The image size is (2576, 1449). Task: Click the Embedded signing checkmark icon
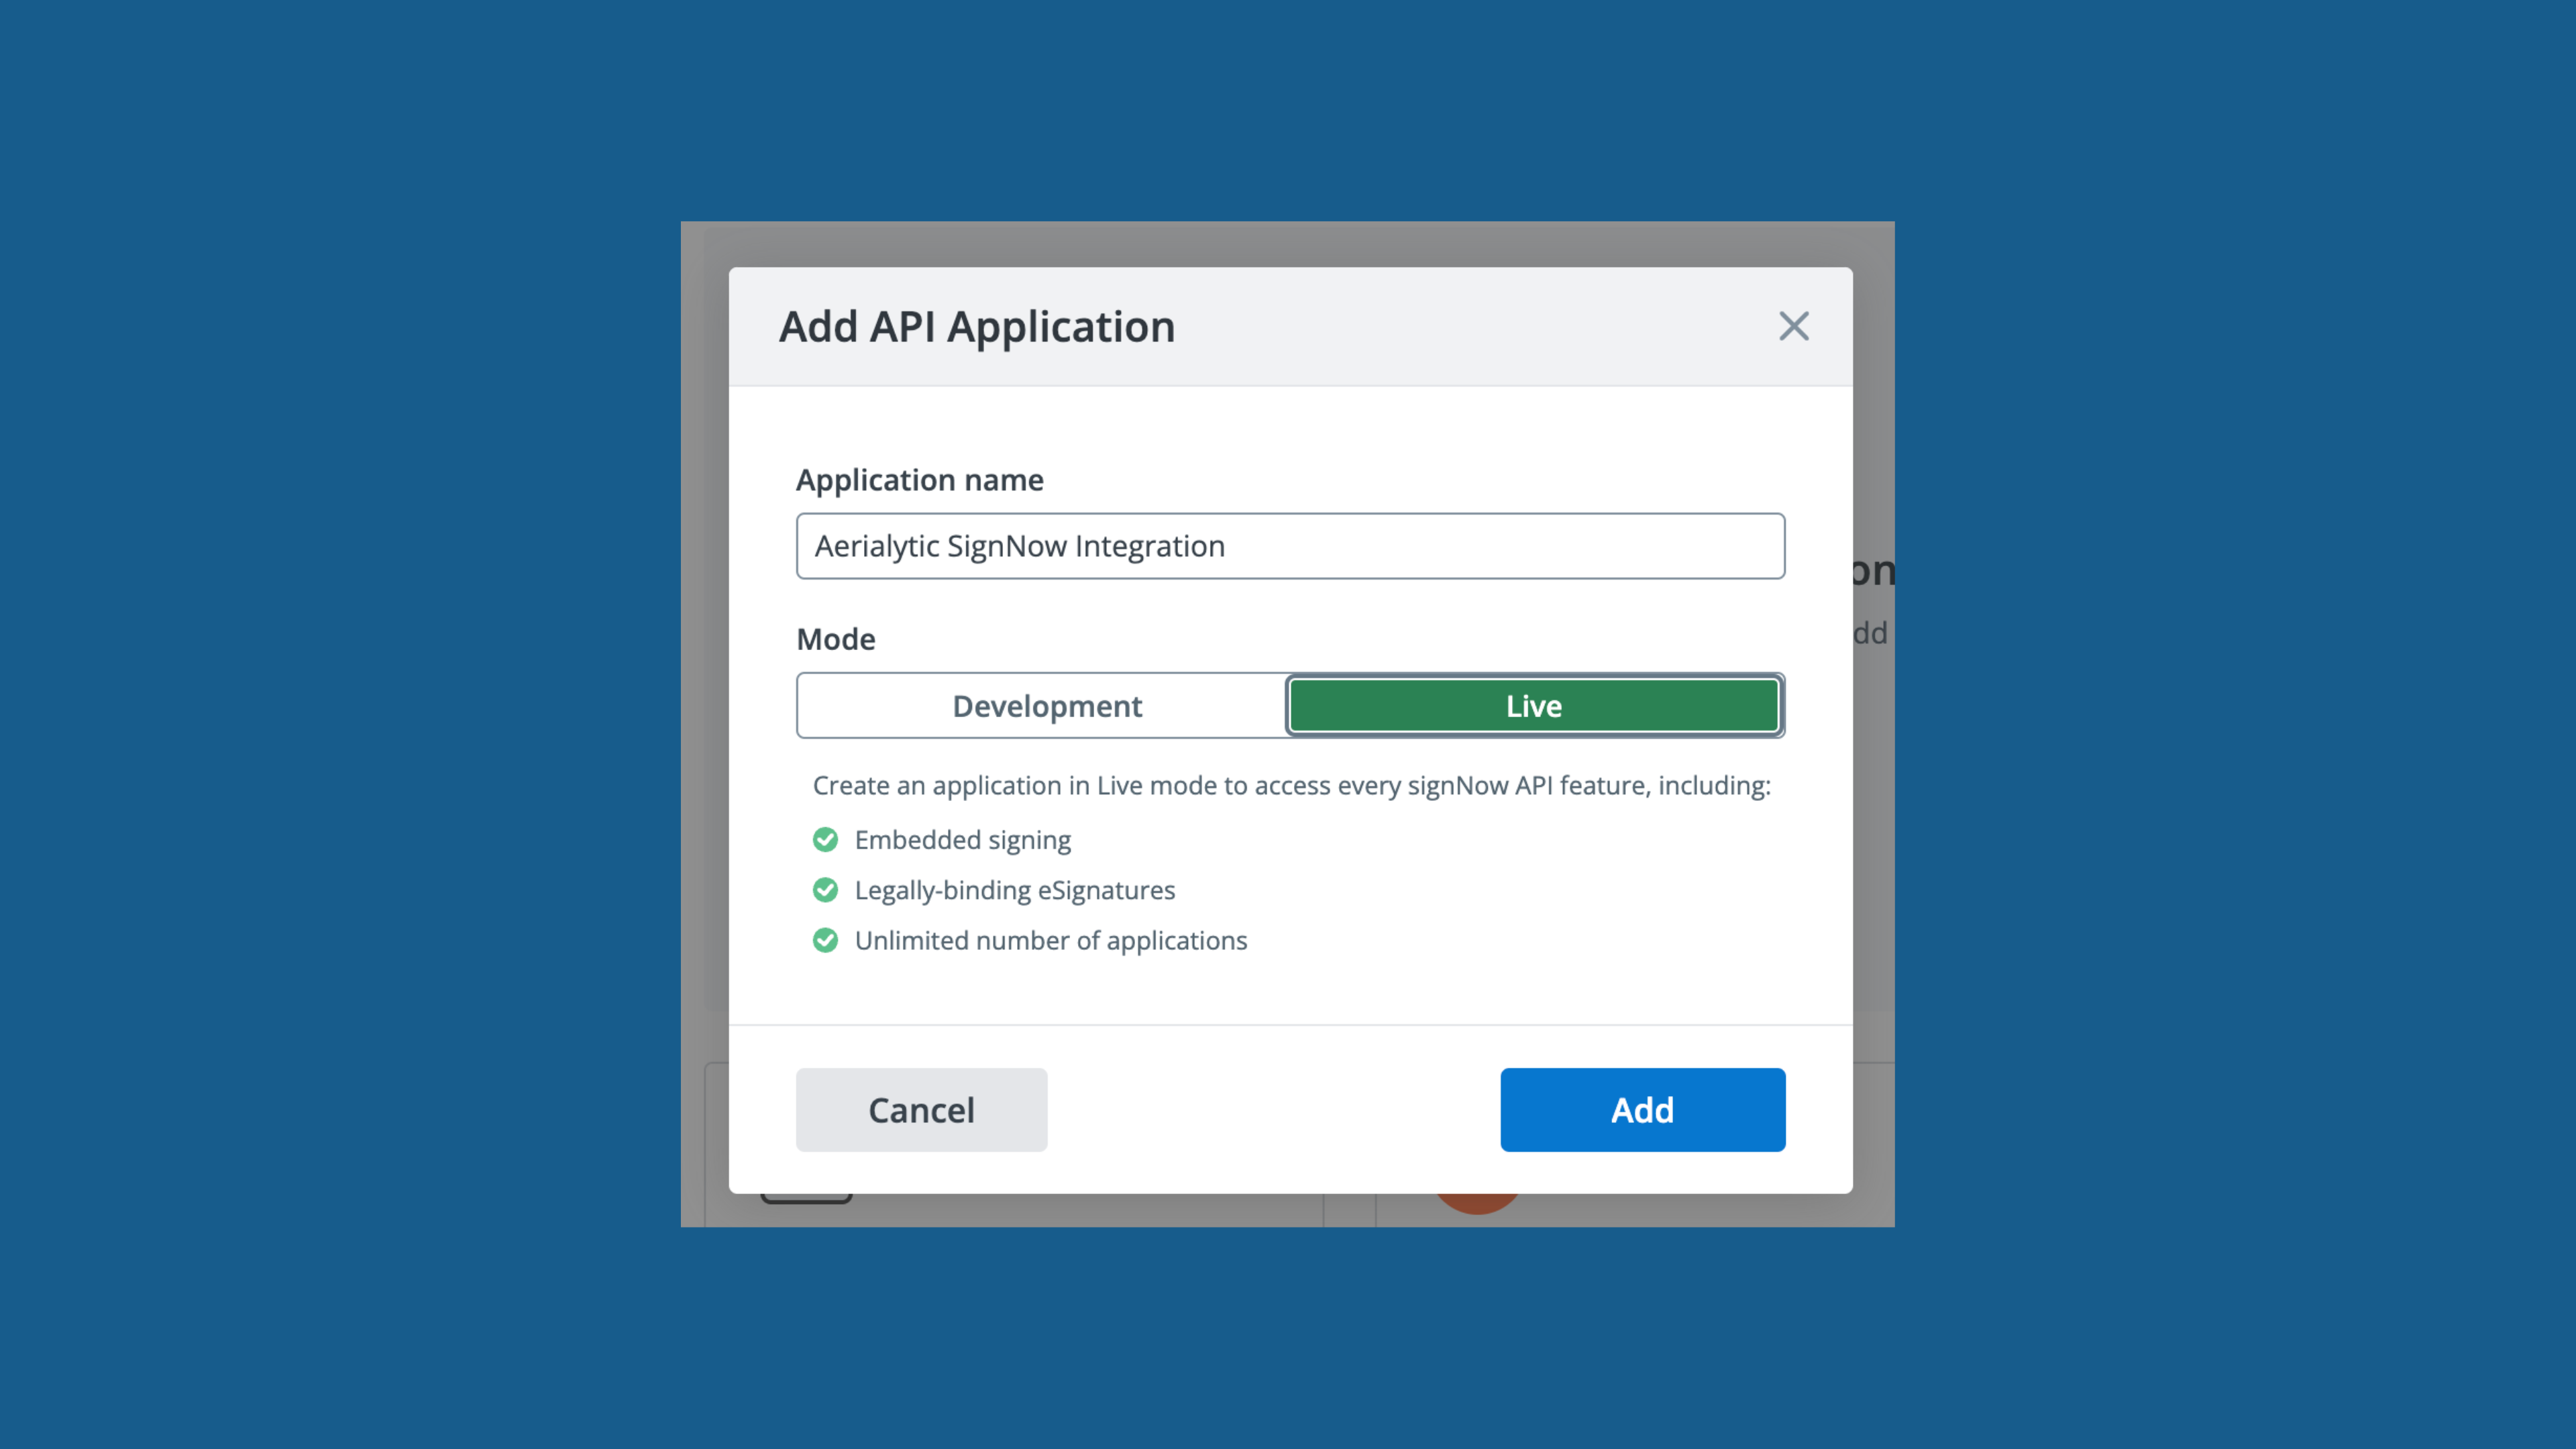click(825, 840)
